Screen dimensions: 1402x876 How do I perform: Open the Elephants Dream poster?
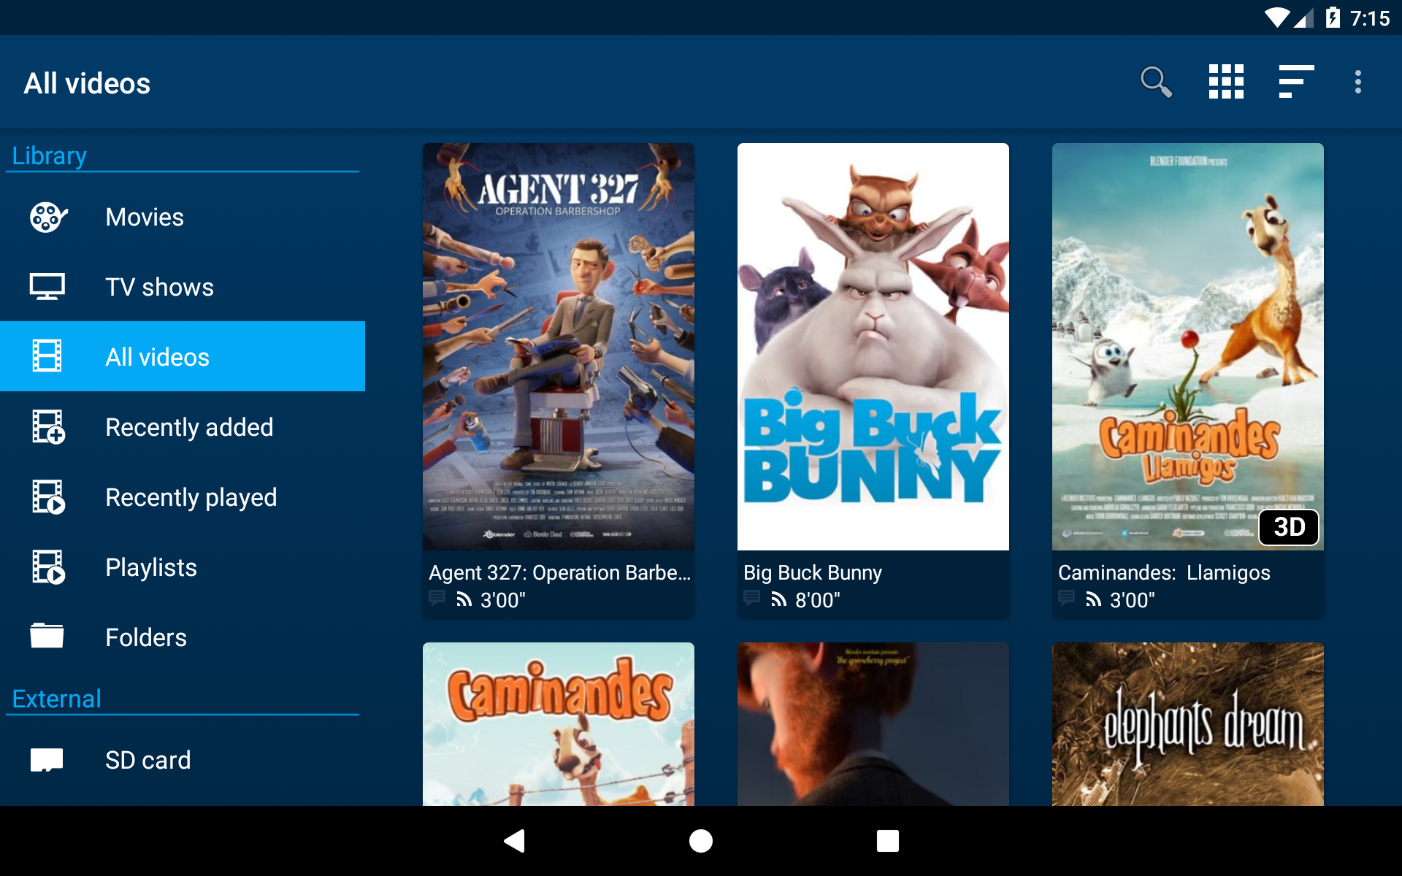(1188, 724)
